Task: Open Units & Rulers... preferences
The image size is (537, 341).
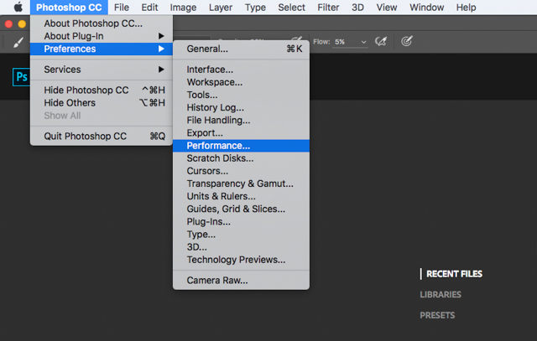Action: (x=241, y=196)
